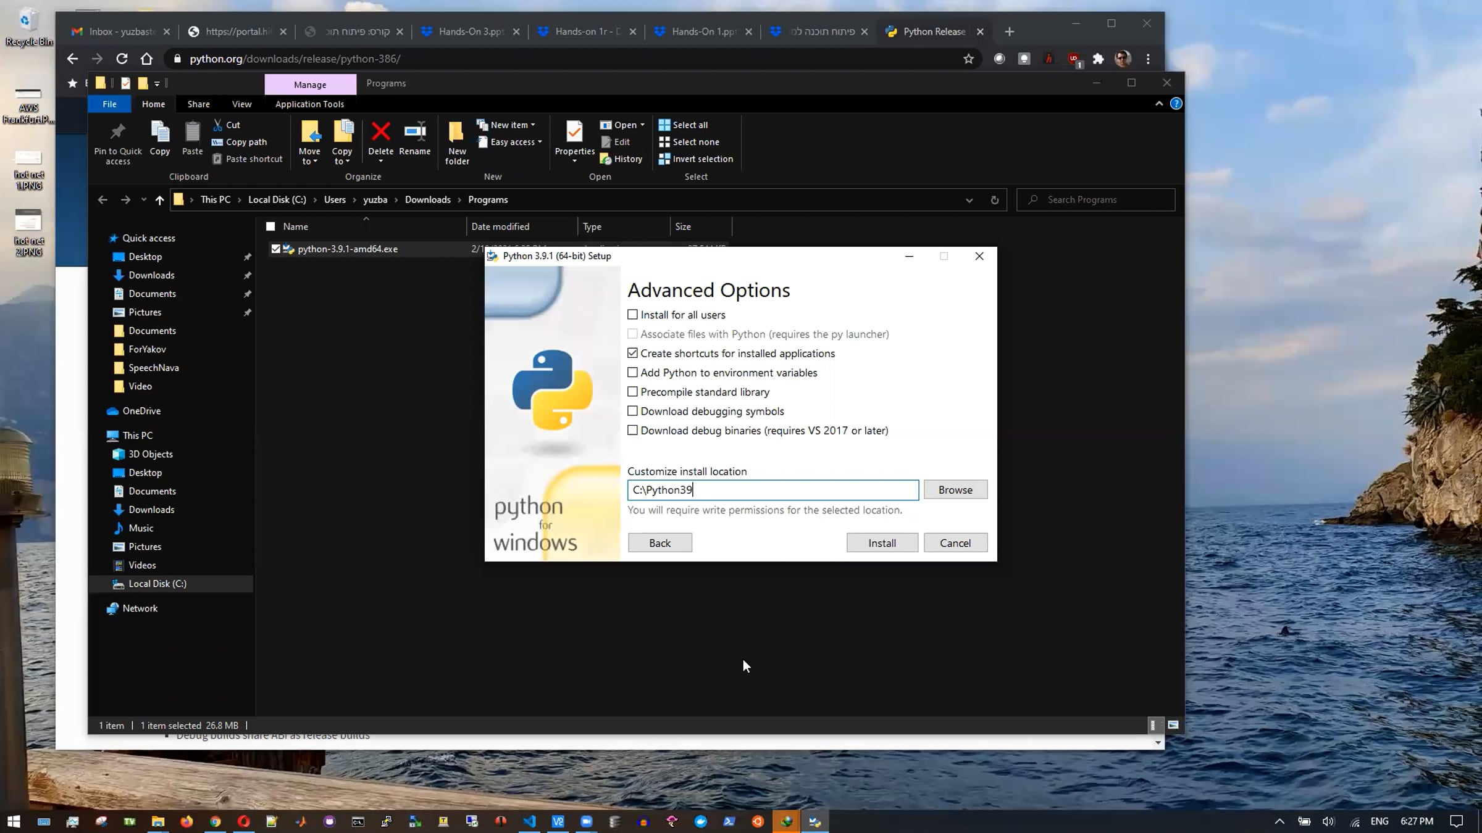The height and width of the screenshot is (833, 1482).
Task: Open the address bar history dropdown
Action: (x=969, y=200)
